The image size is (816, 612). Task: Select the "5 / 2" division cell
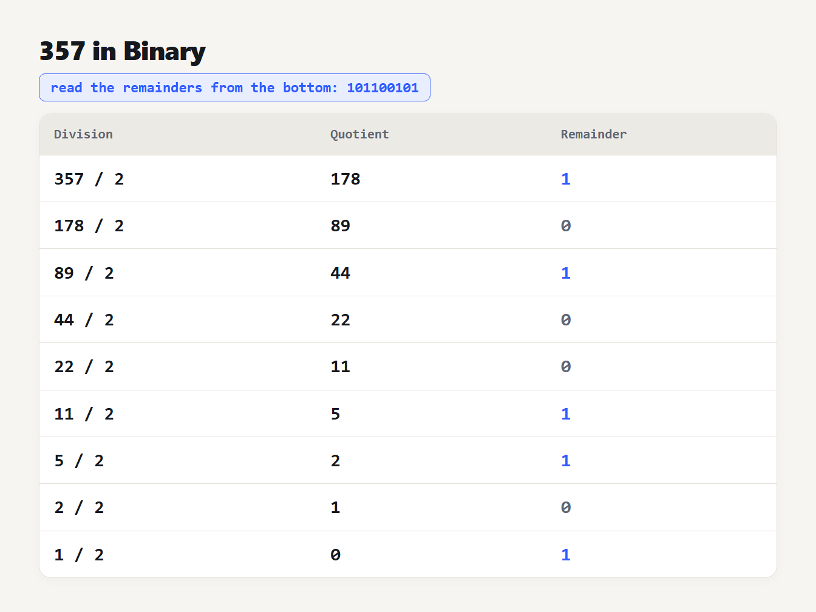[79, 461]
